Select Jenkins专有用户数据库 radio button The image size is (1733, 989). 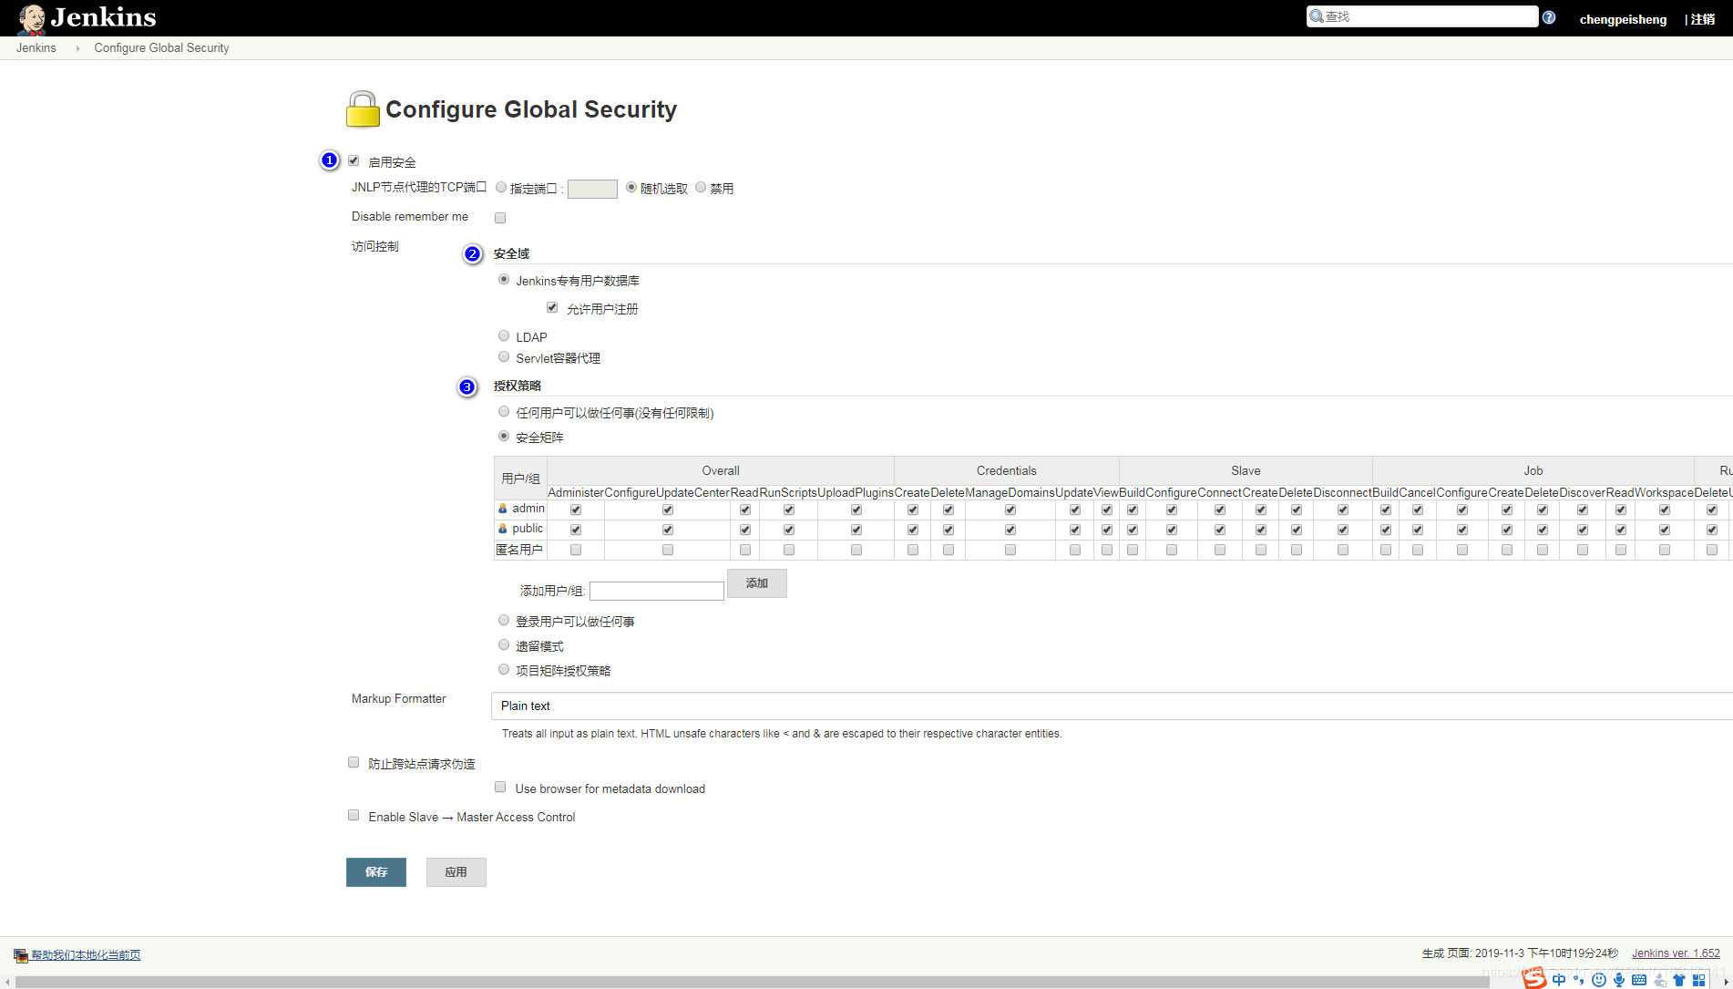(x=504, y=279)
